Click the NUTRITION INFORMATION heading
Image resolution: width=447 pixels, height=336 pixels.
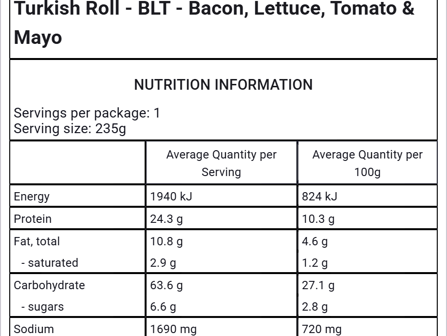coord(223,85)
